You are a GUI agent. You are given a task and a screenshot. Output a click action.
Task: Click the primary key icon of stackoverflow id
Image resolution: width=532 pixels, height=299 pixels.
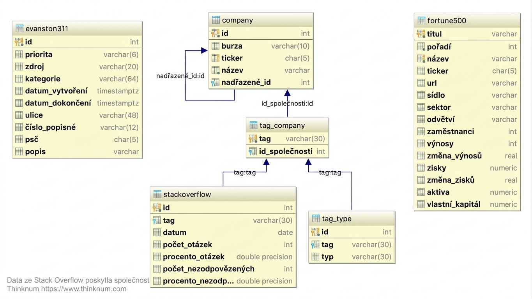157,208
